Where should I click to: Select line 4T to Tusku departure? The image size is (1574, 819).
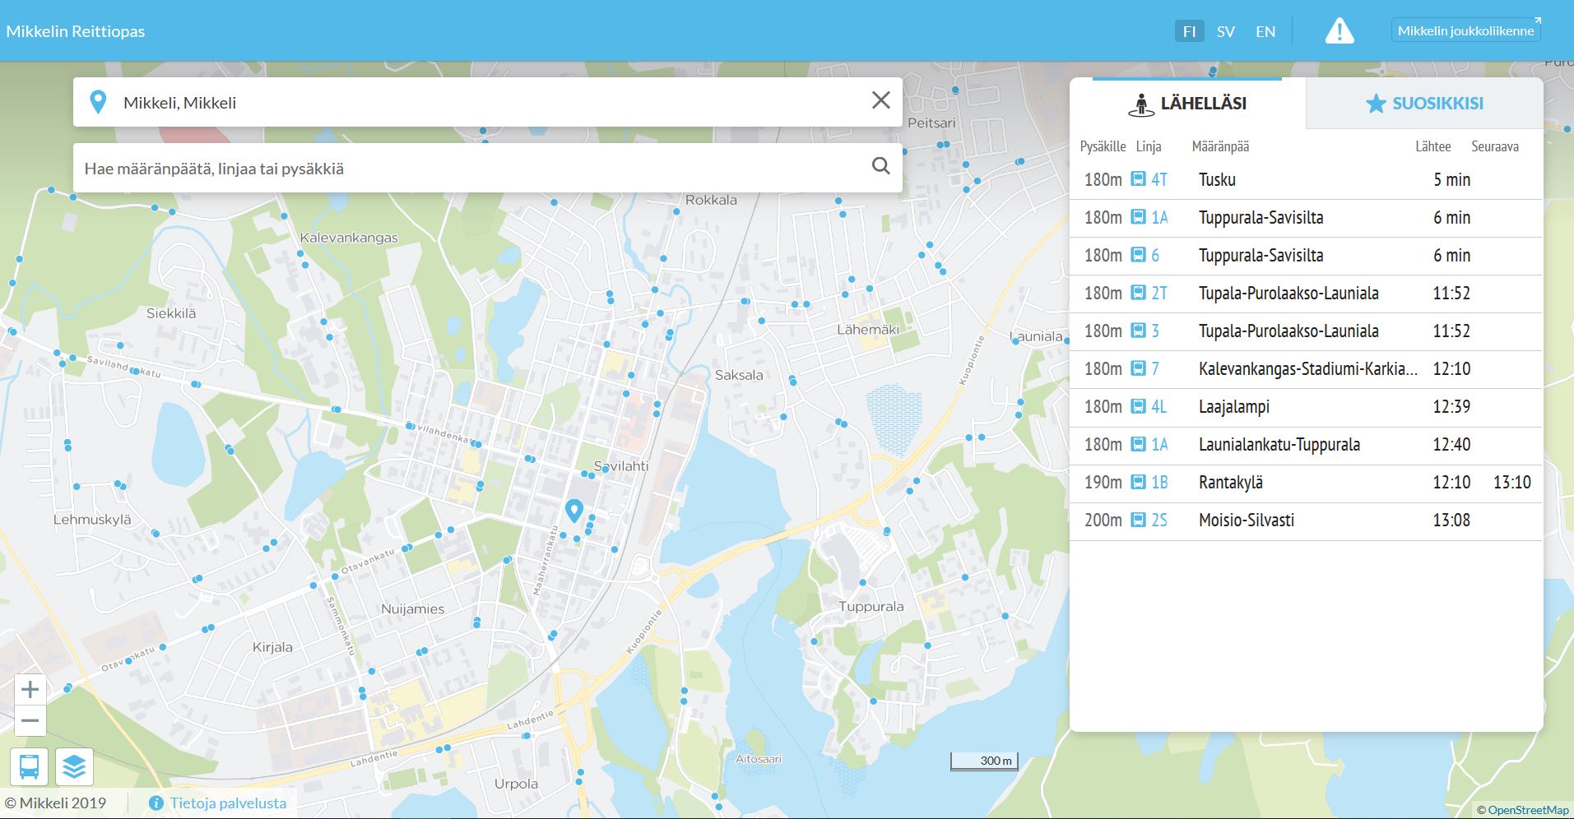[1305, 180]
